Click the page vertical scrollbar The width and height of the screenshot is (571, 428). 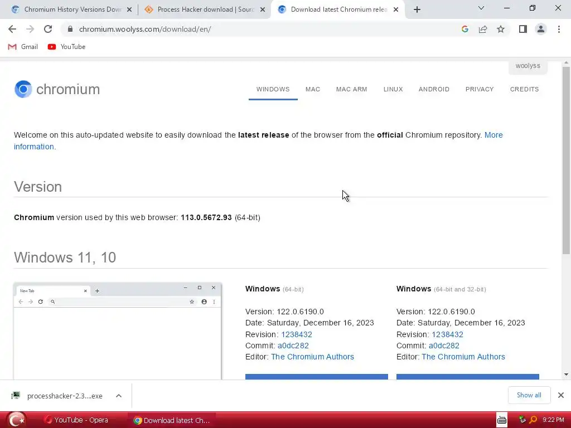(x=566, y=160)
